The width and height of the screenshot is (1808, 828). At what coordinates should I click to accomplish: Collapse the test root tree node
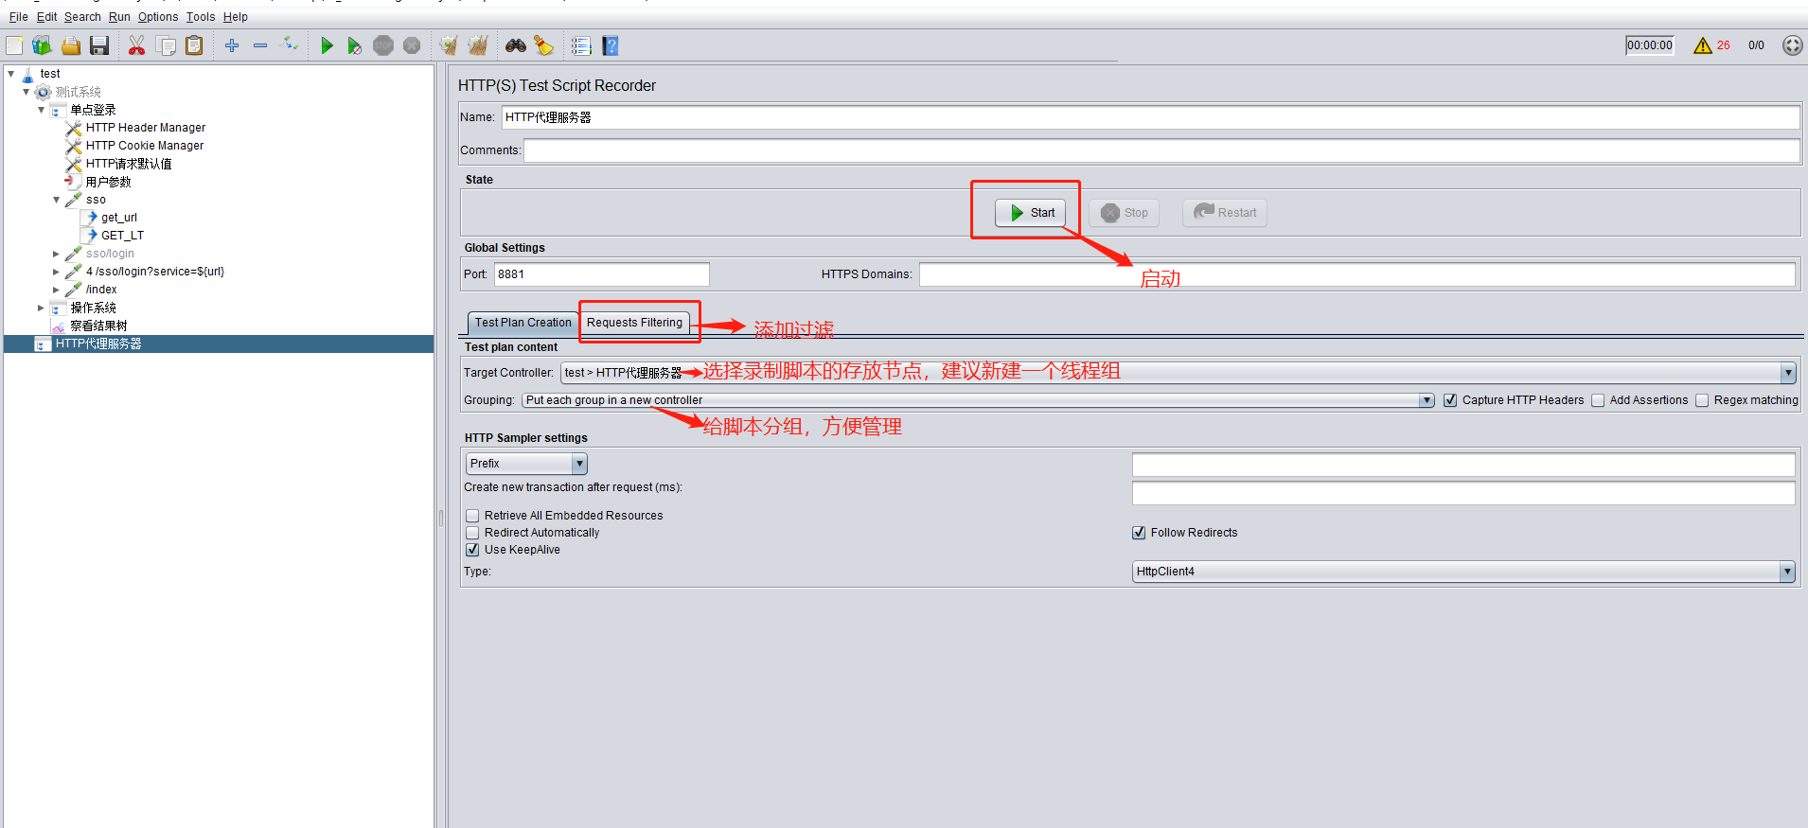click(11, 74)
